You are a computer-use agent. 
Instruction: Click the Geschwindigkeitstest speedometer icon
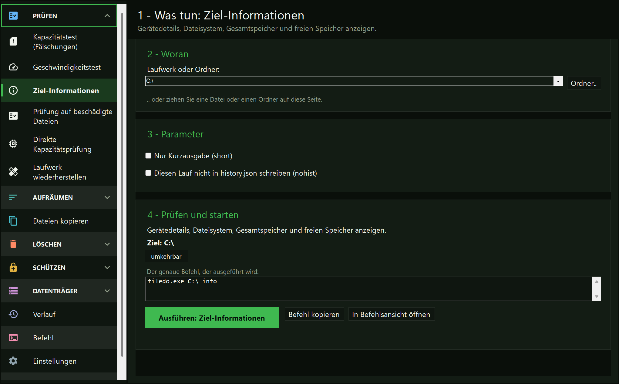[x=13, y=67]
